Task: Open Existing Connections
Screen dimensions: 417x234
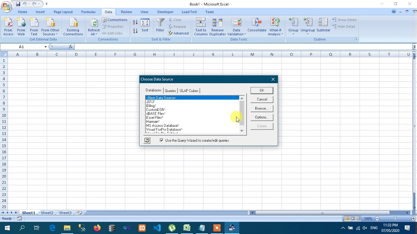Action: coord(73,27)
